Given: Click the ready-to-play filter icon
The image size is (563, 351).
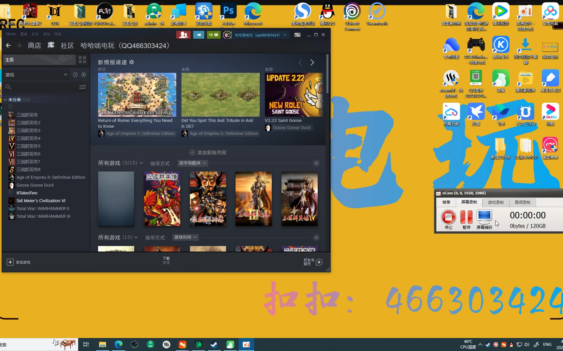Looking at the screenshot, I should tap(84, 75).
